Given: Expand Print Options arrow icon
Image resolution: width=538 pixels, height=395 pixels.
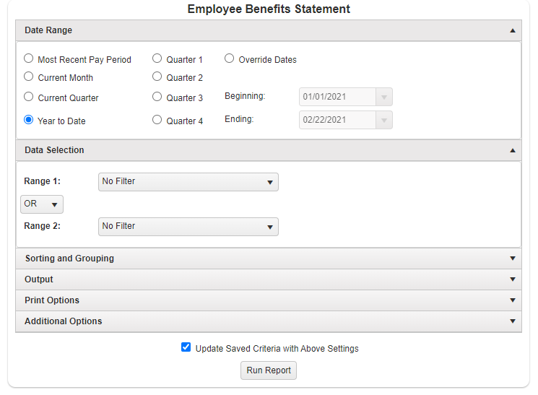Looking at the screenshot, I should [513, 300].
